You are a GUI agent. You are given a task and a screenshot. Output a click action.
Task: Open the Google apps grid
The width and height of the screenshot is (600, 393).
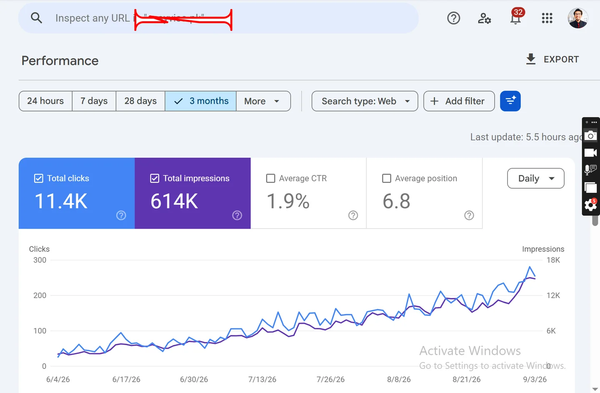(547, 18)
